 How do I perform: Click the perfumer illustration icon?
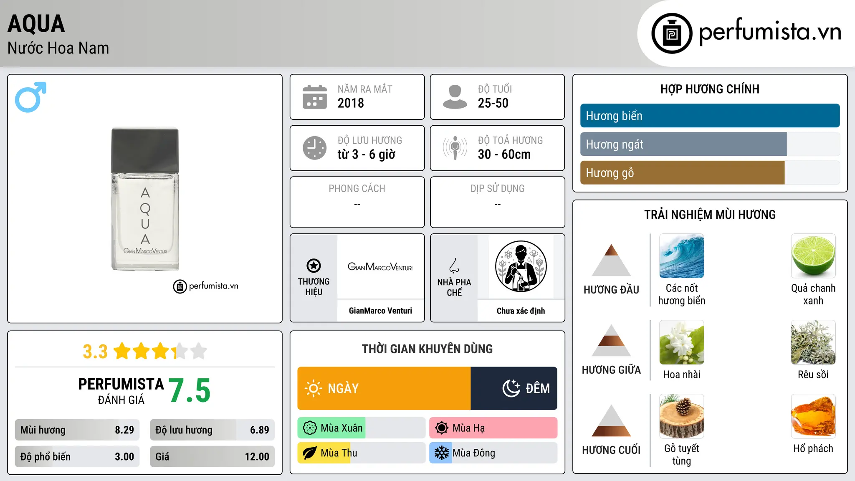521,266
